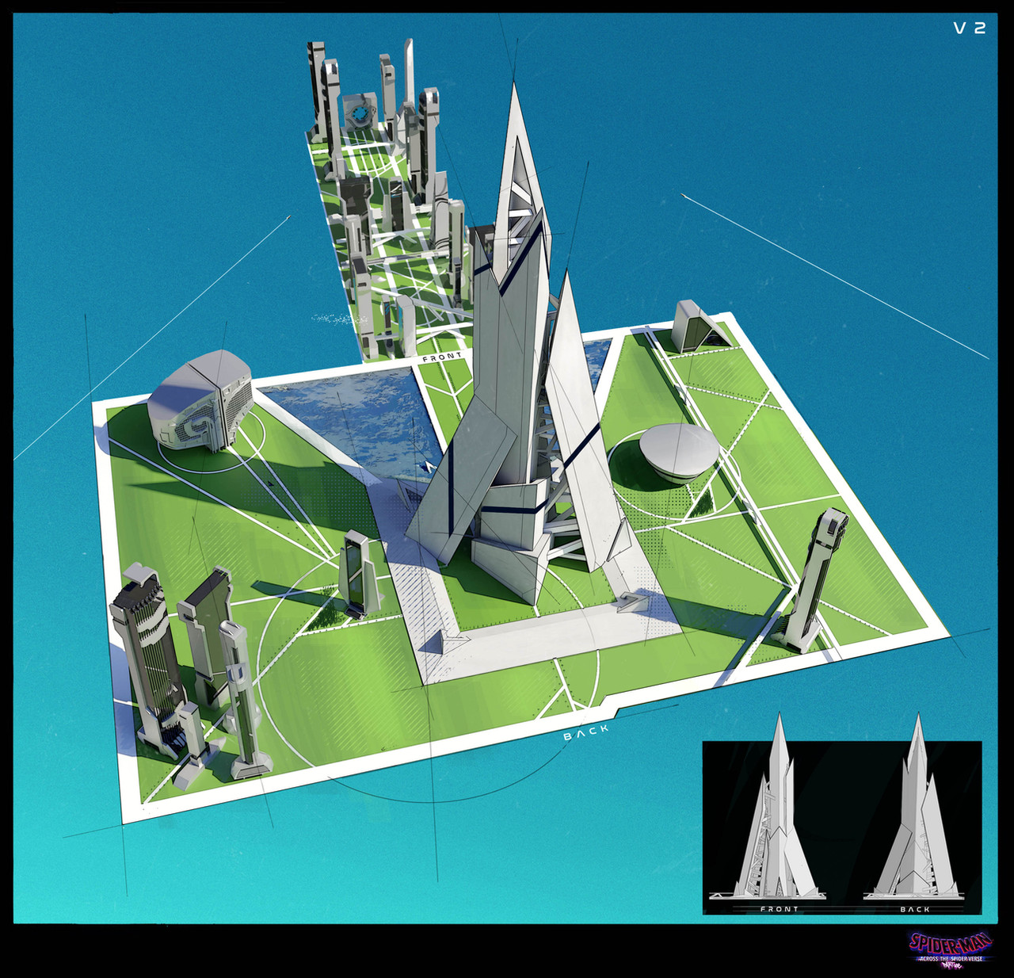Select the rounded building with spiral emblem
1014x978 pixels.
coord(200,401)
